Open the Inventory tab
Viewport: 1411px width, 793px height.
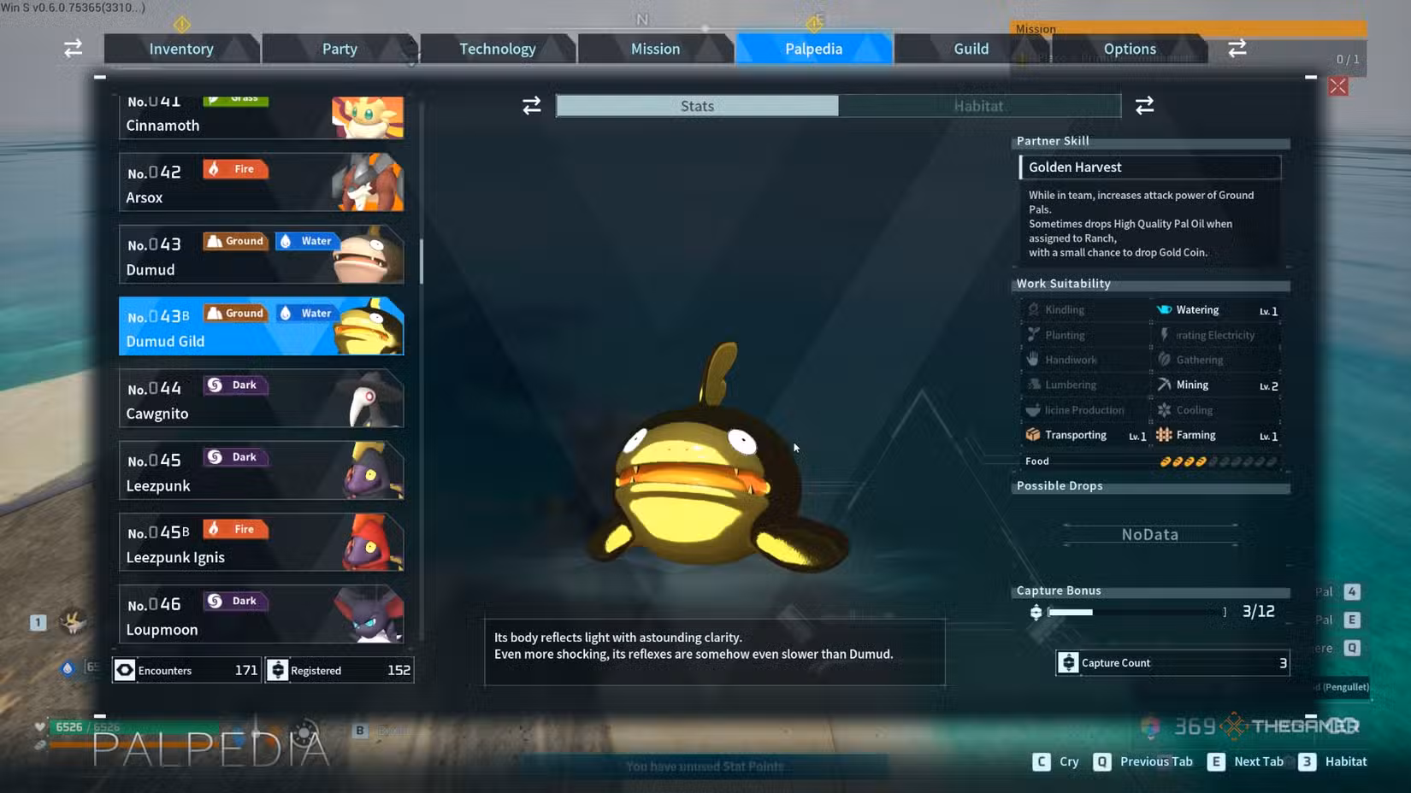click(181, 49)
